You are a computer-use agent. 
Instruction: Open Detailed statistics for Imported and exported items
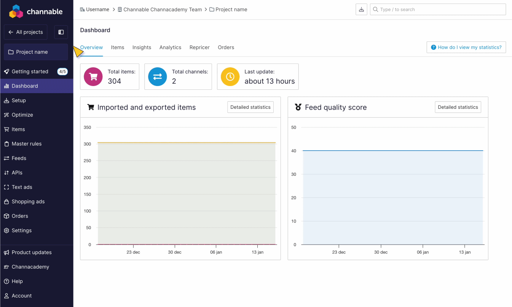(250, 107)
